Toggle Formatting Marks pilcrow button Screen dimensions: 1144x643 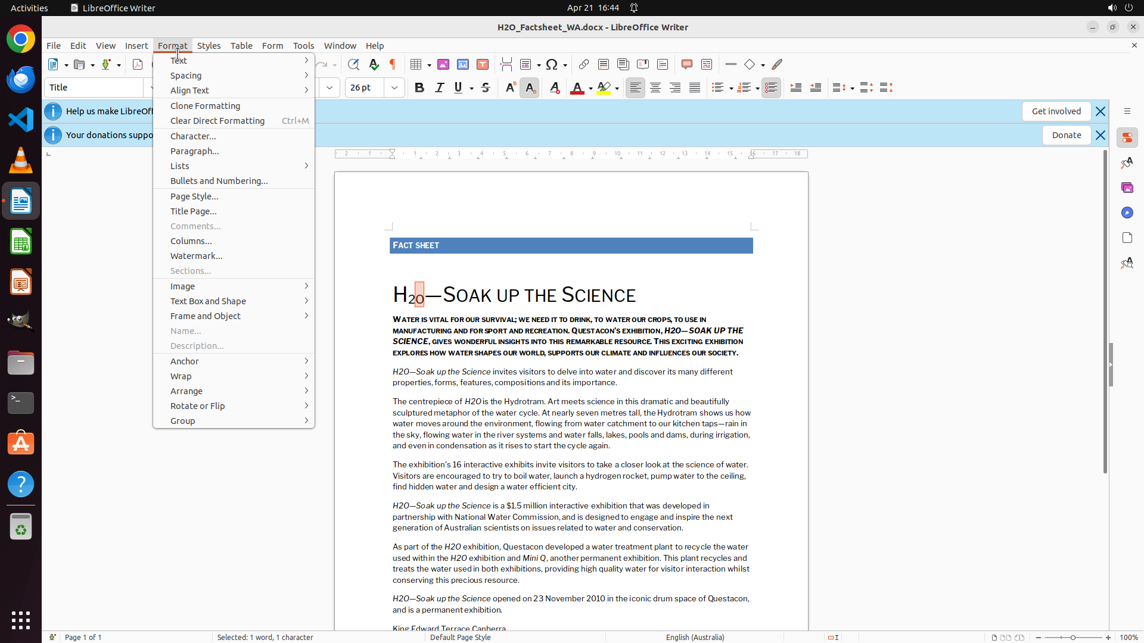point(393,64)
